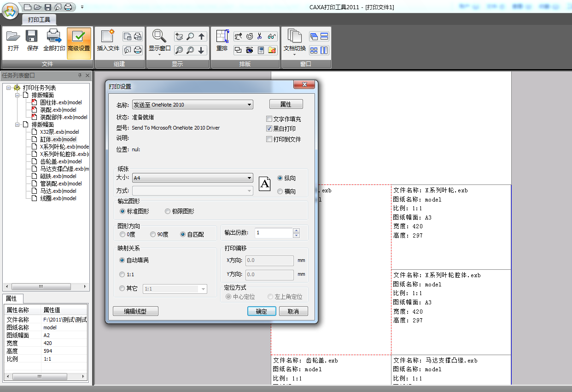Enable the 打印到文件 checkbox
Screen dimensions: 572x392
pyautogui.click(x=269, y=139)
